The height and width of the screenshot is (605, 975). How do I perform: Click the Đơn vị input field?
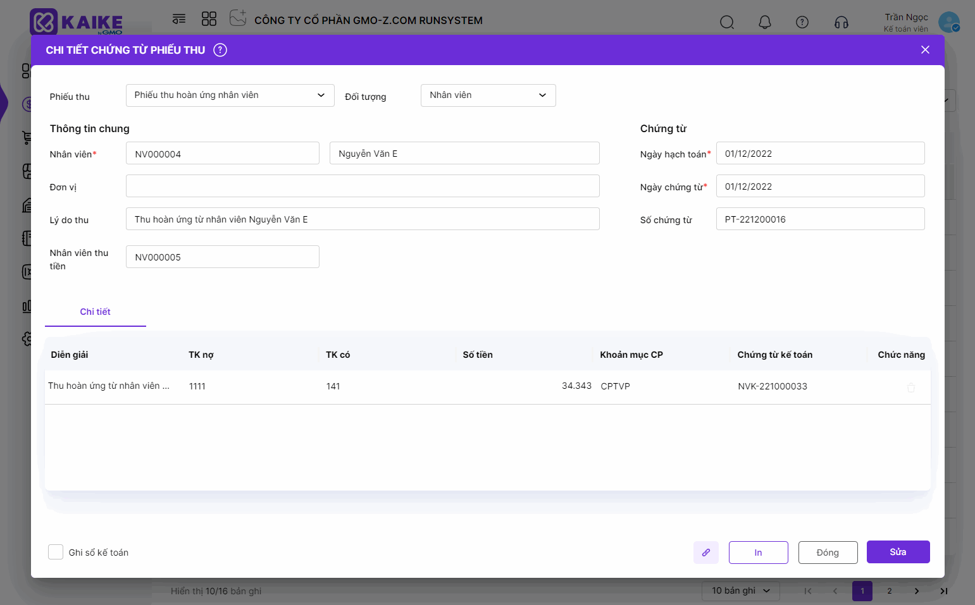tap(363, 186)
